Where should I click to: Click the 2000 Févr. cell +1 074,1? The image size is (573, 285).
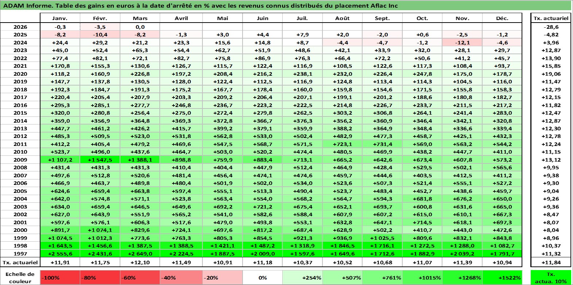click(x=100, y=230)
